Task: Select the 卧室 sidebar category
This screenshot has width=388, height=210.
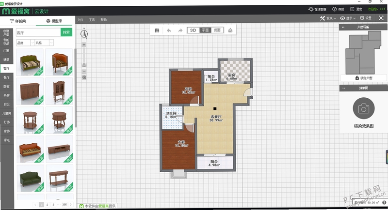Action: (6, 86)
